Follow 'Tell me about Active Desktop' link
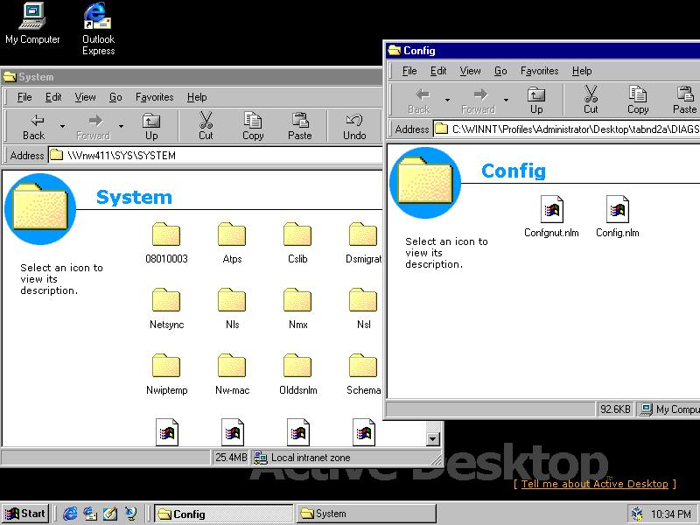Image resolution: width=700 pixels, height=525 pixels. coord(595,484)
